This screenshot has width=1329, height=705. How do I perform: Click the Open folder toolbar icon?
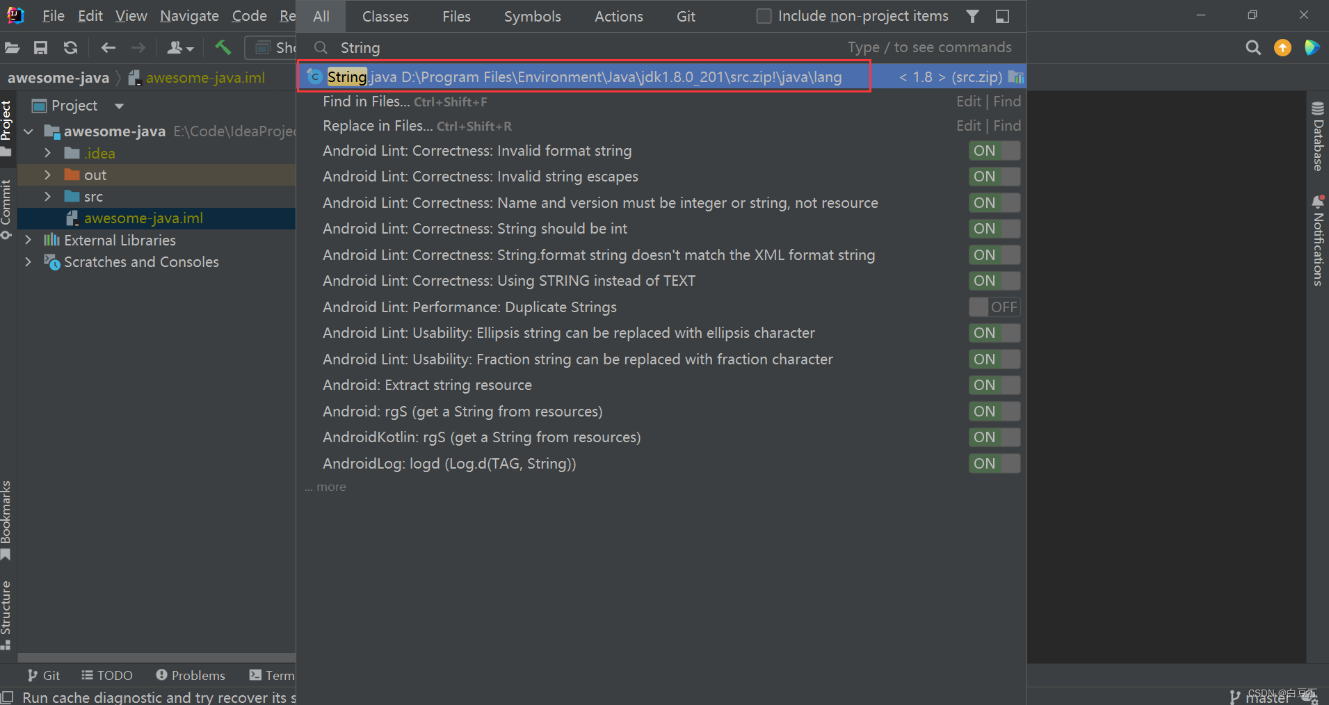click(12, 48)
